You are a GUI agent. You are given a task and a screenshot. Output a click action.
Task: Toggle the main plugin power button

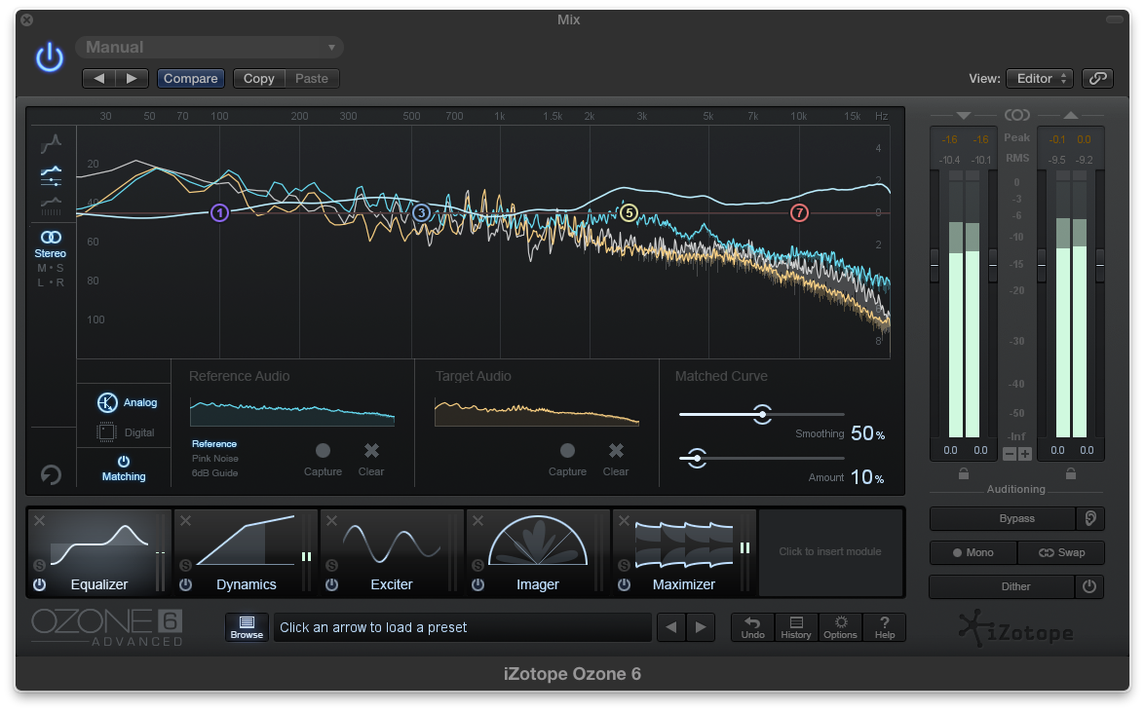pyautogui.click(x=50, y=56)
